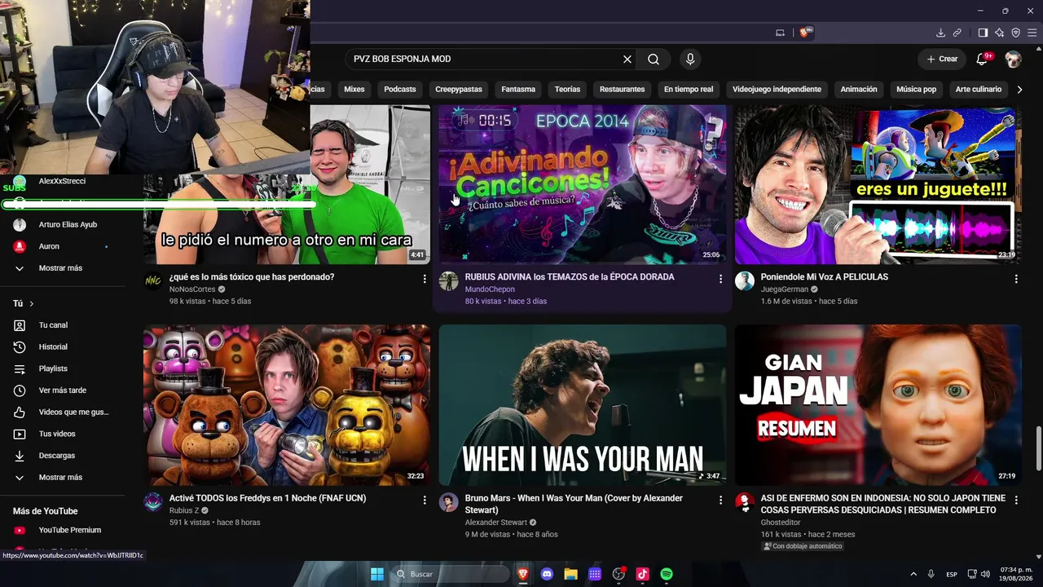Play the Adivinando Canciones thumbnail video

click(x=583, y=184)
